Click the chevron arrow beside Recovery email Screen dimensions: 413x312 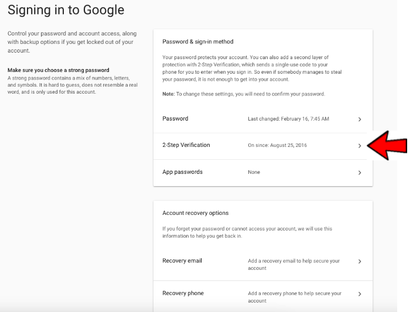point(360,261)
